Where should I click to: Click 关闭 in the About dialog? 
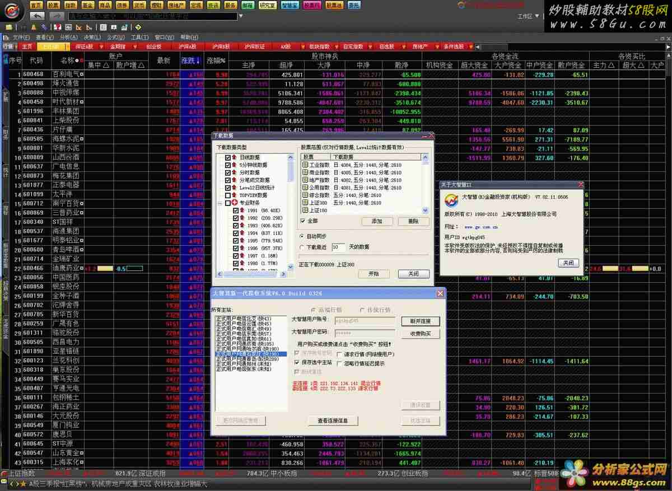(x=568, y=263)
